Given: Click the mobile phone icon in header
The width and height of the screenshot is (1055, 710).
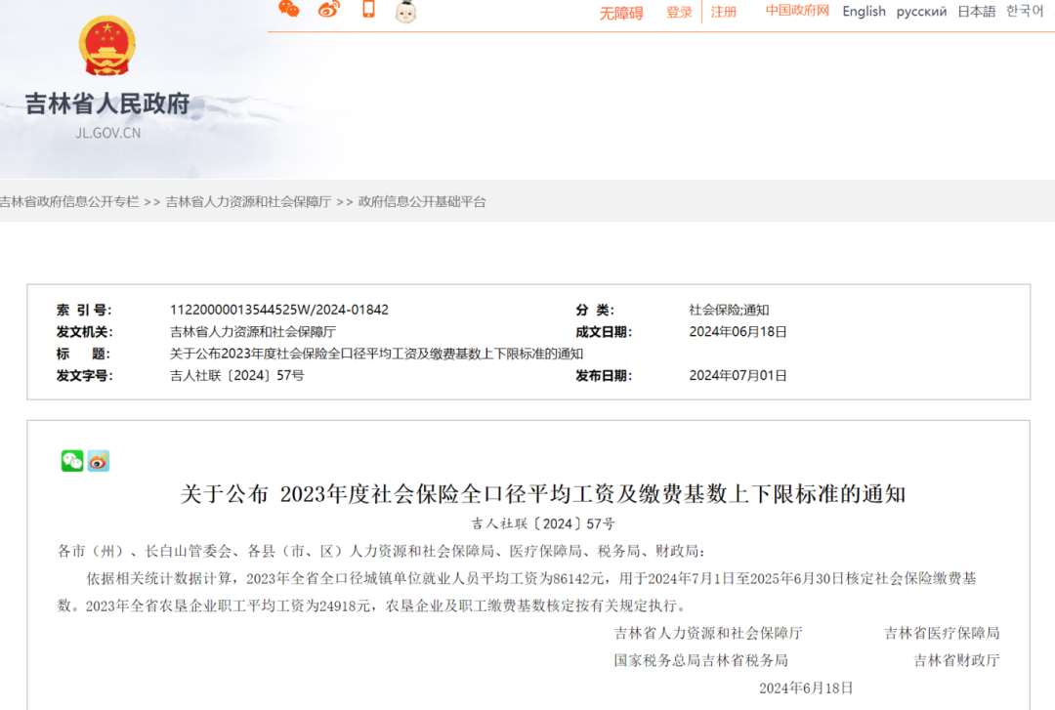Looking at the screenshot, I should pyautogui.click(x=368, y=10).
